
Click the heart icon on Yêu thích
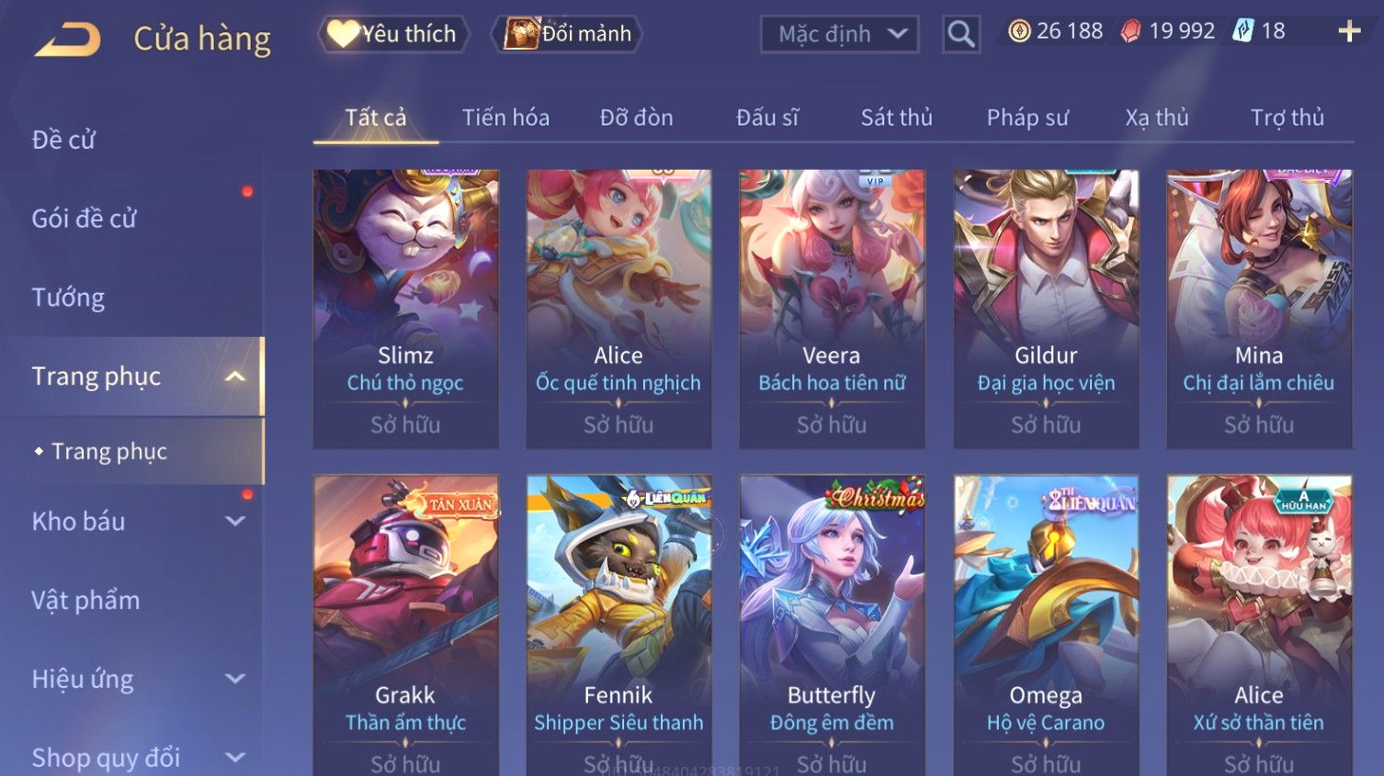[x=342, y=34]
